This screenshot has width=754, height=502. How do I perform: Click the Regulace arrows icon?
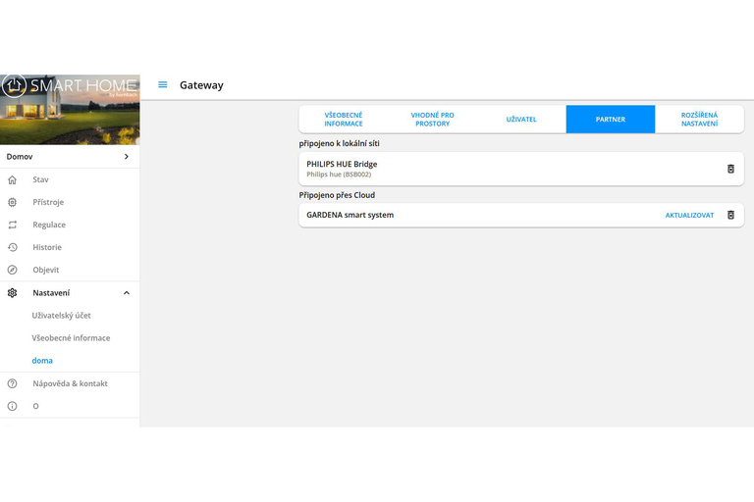coord(13,226)
